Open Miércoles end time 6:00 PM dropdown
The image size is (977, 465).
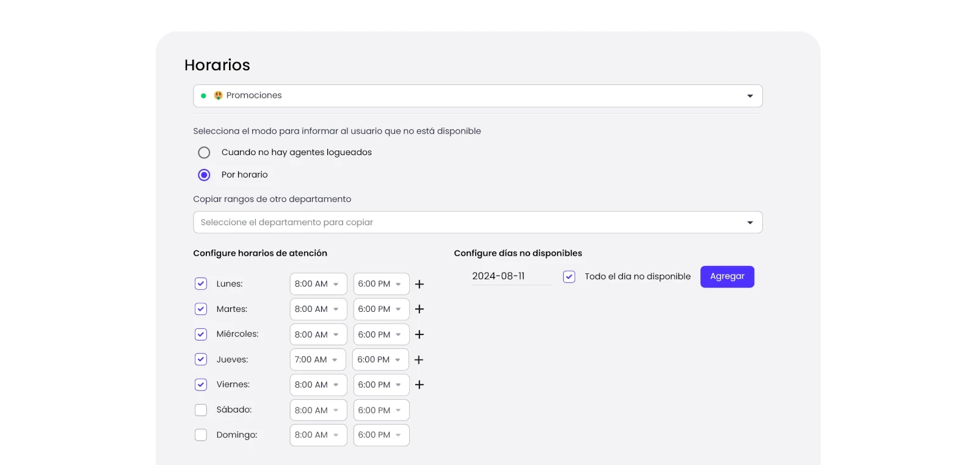[381, 334]
